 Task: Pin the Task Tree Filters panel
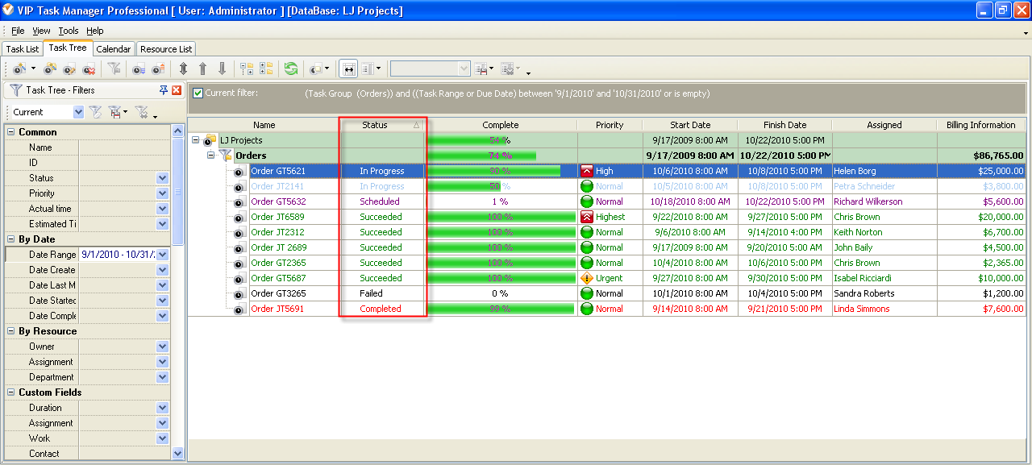(164, 90)
